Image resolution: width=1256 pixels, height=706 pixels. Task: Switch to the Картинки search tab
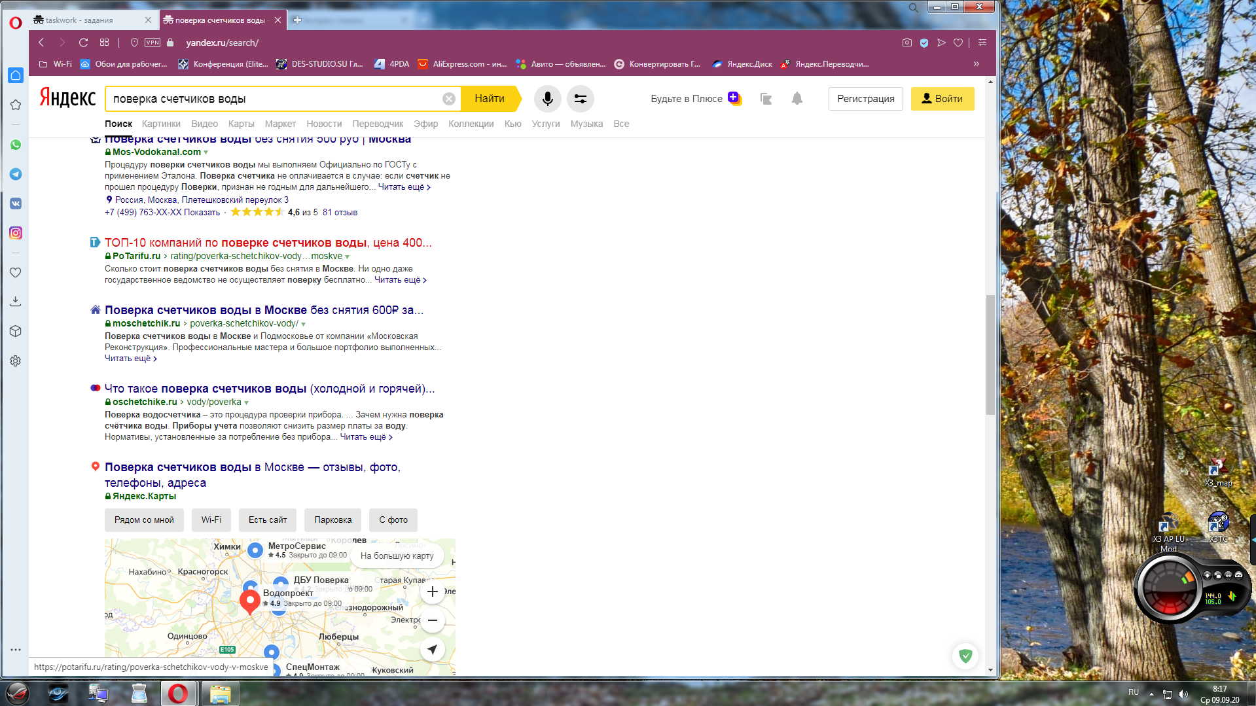pos(161,124)
